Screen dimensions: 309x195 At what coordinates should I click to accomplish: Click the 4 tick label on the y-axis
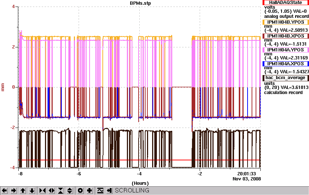point(13,7)
